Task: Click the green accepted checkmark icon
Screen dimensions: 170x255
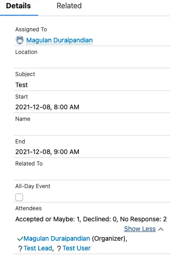Action: coord(20,239)
